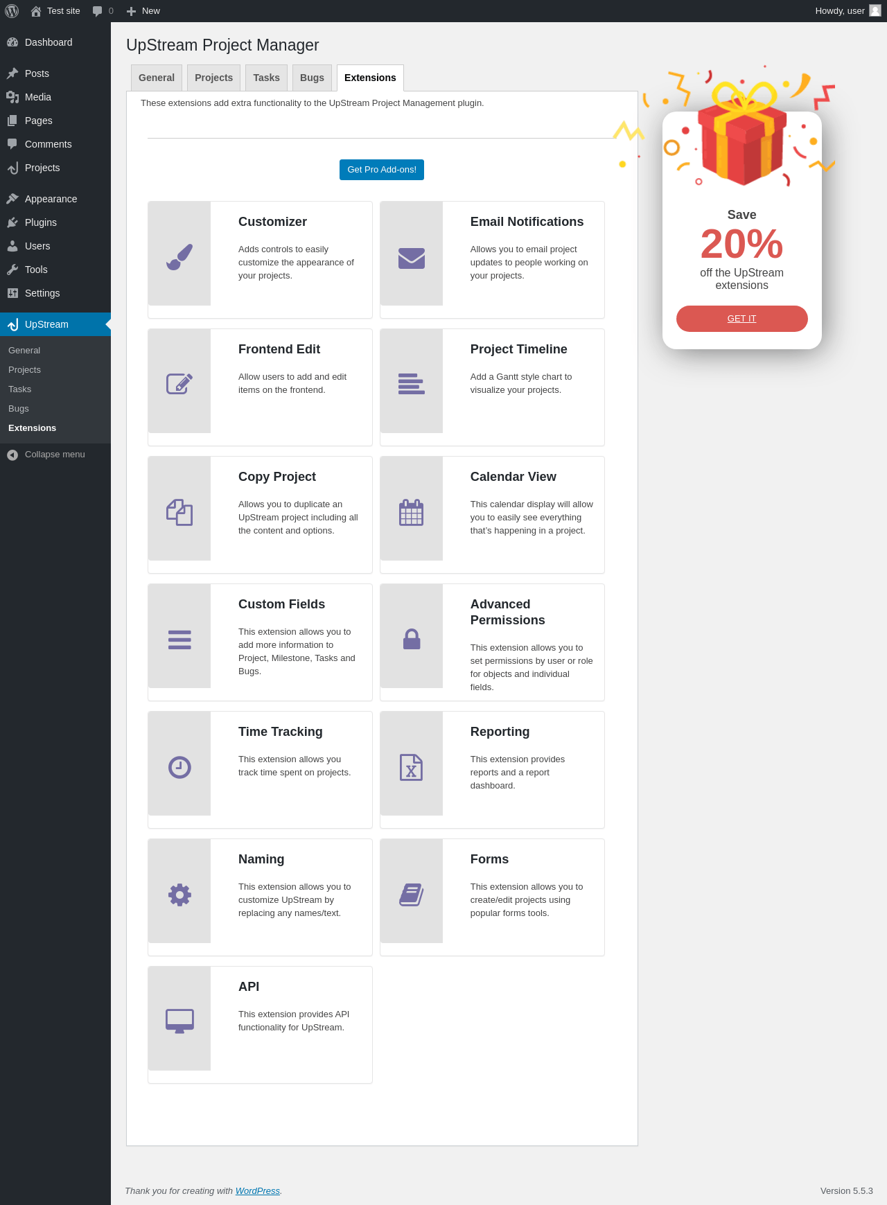
Task: Open the Bugs tab
Action: (x=312, y=78)
